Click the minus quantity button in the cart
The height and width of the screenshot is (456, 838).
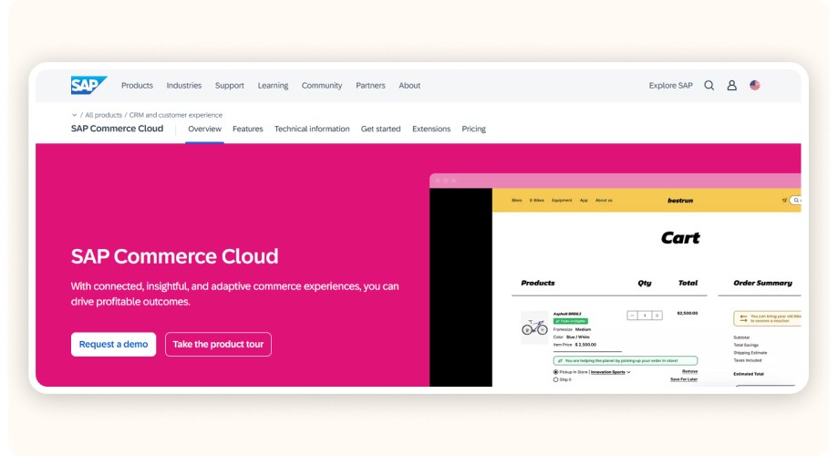(x=632, y=316)
